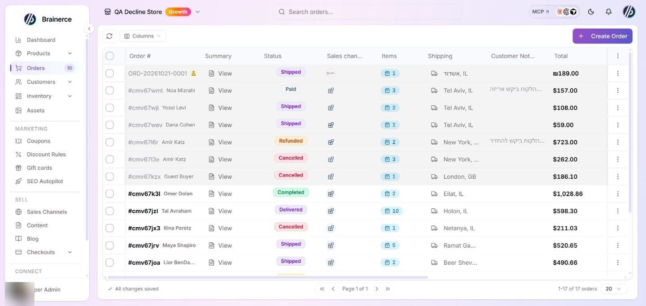Screen dimensions: 646x306
Task: Click summary document icon for #cmv67jx3
Action: point(211,228)
